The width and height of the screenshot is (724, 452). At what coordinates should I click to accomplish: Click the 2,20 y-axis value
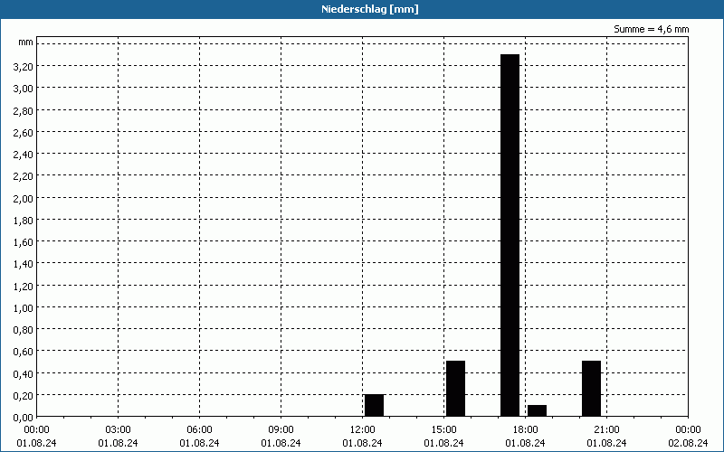(x=24, y=176)
